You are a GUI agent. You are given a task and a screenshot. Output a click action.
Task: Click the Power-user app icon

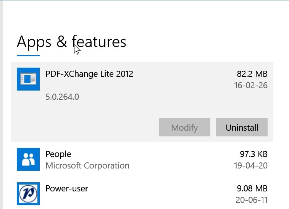[28, 194]
